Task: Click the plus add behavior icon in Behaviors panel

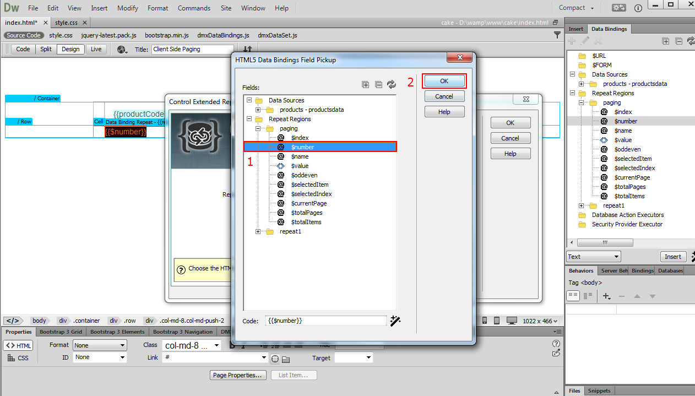Action: point(607,296)
